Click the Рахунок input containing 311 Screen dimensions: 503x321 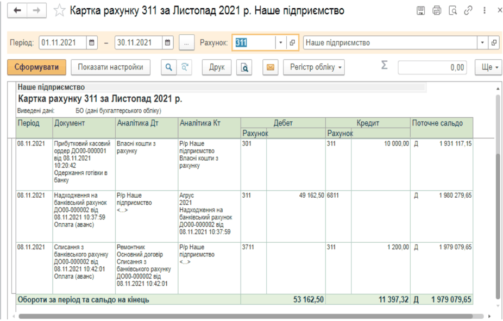point(254,43)
